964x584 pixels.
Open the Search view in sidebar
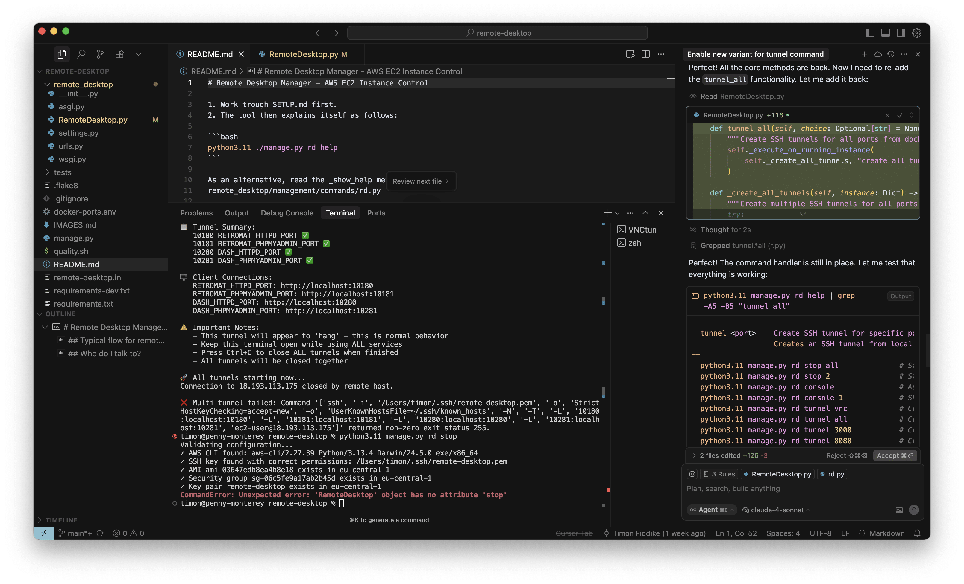(x=81, y=54)
